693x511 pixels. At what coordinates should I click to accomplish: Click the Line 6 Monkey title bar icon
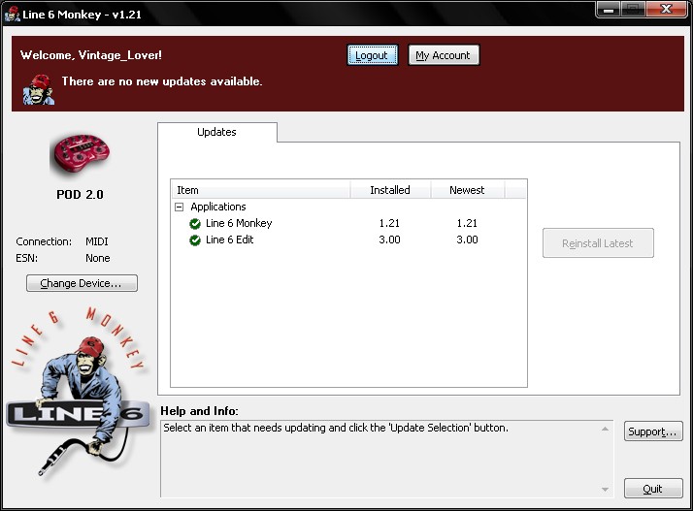coord(12,15)
